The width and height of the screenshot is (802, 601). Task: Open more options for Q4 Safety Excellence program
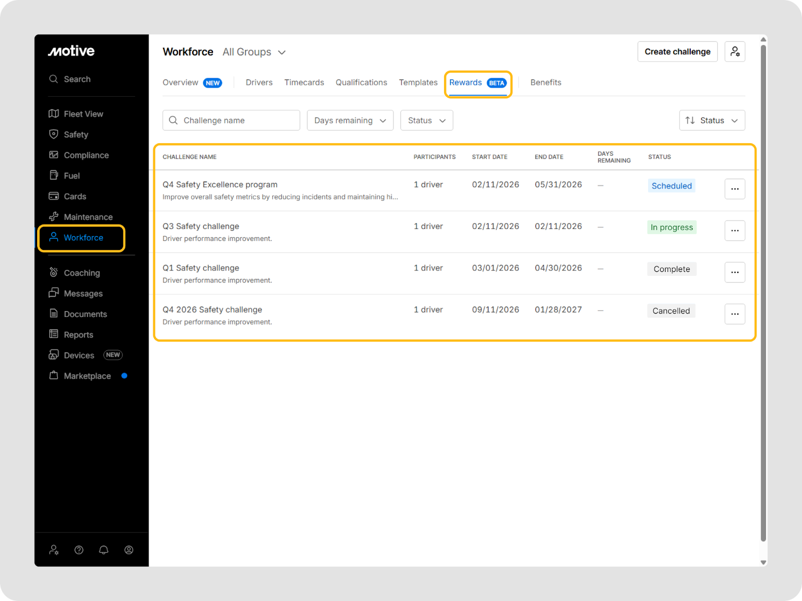[735, 189]
